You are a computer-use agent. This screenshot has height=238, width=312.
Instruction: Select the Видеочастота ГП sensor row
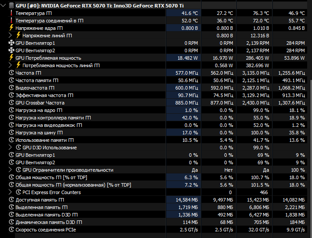click(x=40, y=88)
